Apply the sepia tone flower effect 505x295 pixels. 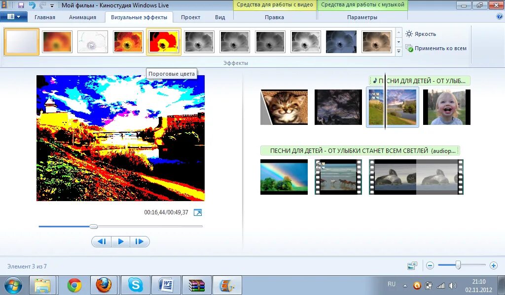pos(376,42)
